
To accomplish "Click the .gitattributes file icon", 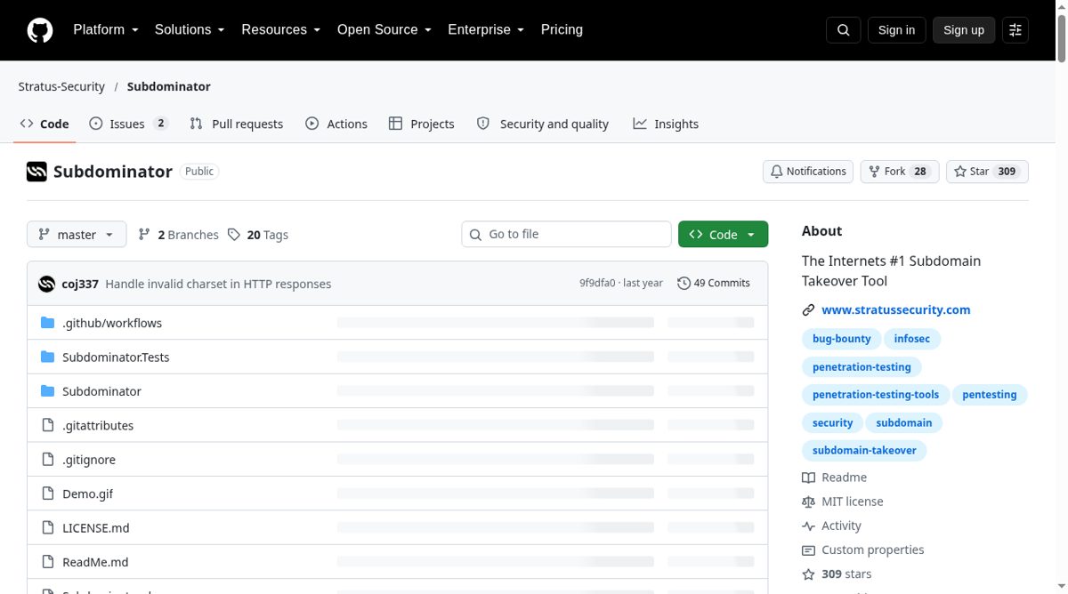I will click(x=48, y=425).
